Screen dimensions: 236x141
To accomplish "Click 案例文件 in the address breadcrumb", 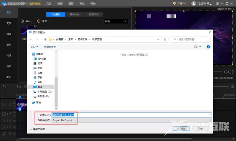I will (x=82, y=39).
